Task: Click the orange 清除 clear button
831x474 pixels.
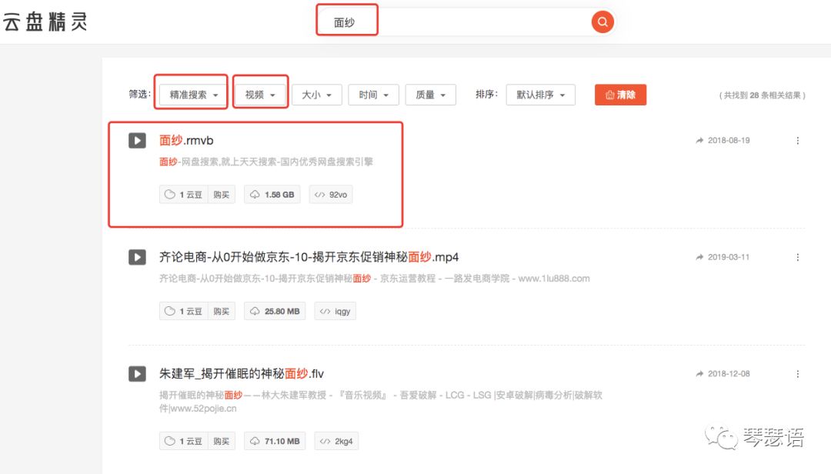Action: click(x=620, y=94)
